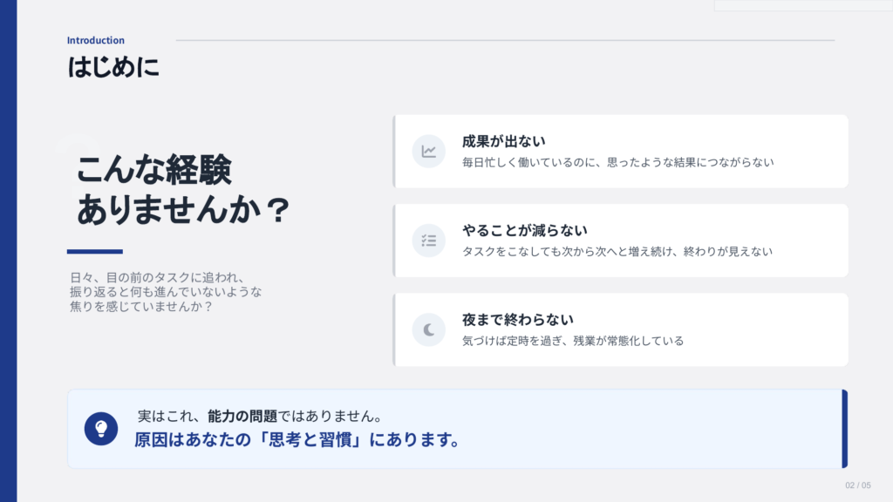The width and height of the screenshot is (893, 502).
Task: Select the small Introduction label
Action: click(96, 40)
